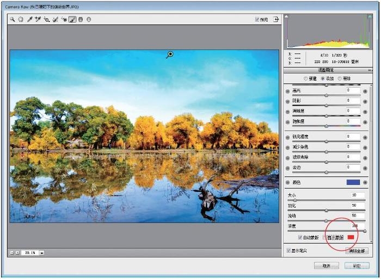Select the Red Eye Removal tool
The height and width of the screenshot is (279, 381).
64,19
